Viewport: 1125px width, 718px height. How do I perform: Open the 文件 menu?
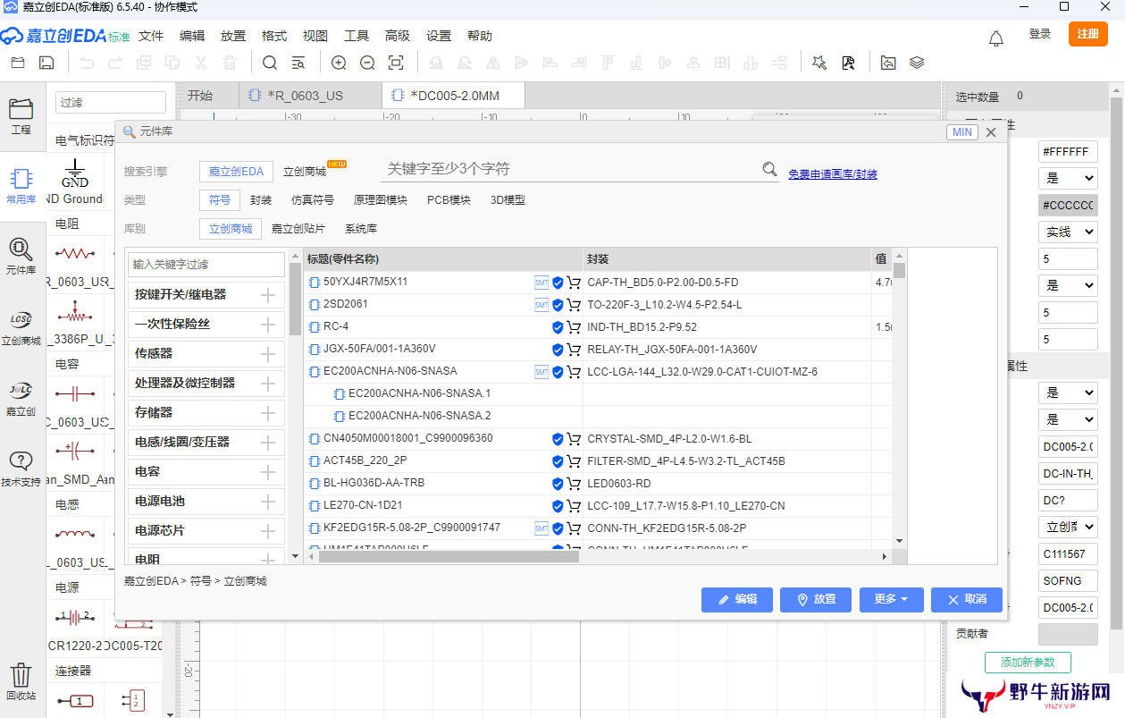151,36
